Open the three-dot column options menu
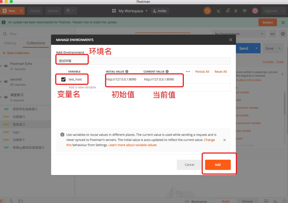Image resolution: width=288 pixels, height=203 pixels. tap(188, 72)
